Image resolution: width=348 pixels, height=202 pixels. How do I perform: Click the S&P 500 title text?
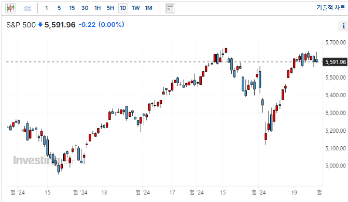[21, 25]
